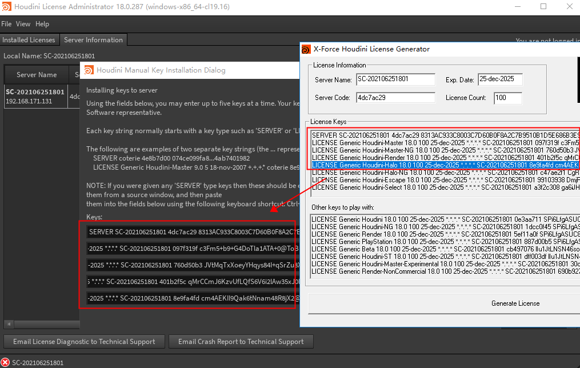Open the View menu
Screen dimensions: 580x368
coord(23,24)
